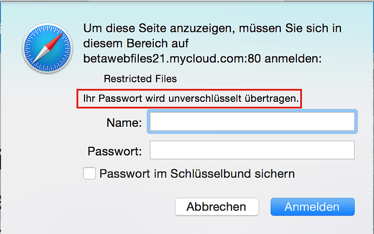Click the 'Passwort im Schlüsselbund sichern' label
Screen dimensions: 374x234
[197, 174]
